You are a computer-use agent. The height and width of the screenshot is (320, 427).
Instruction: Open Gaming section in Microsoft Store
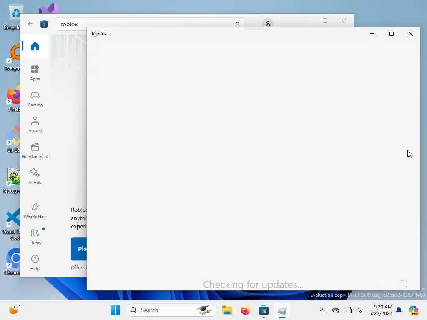35,99
